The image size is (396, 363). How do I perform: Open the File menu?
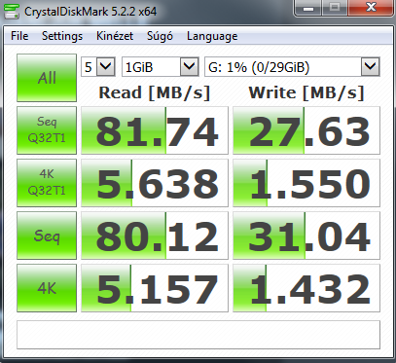(19, 36)
